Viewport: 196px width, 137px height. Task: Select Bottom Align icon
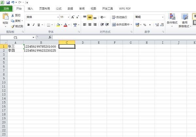pos(95,17)
